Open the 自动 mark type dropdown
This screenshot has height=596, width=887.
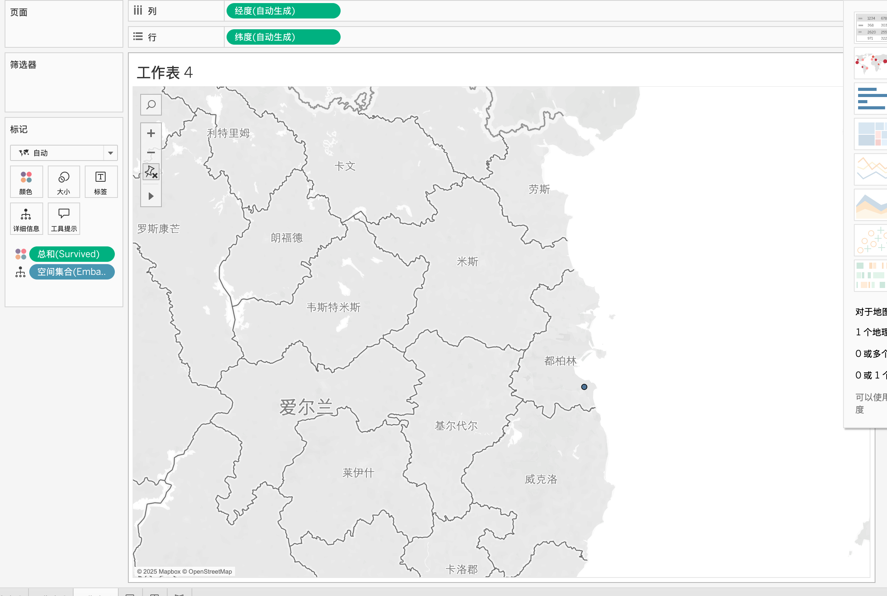point(111,153)
